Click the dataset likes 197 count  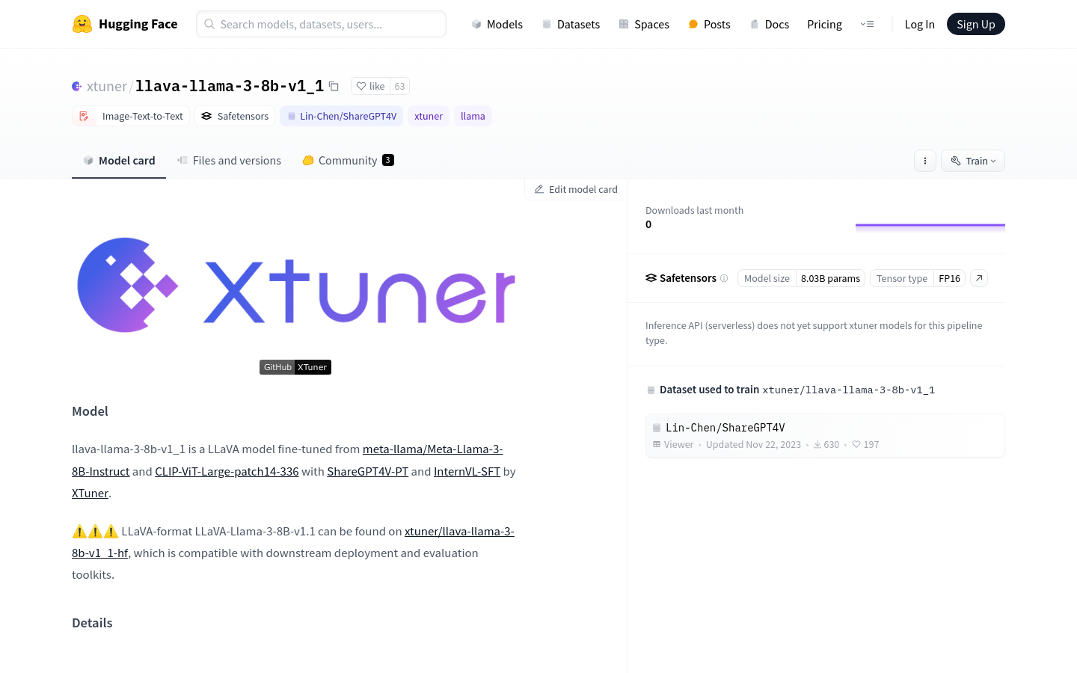click(866, 444)
